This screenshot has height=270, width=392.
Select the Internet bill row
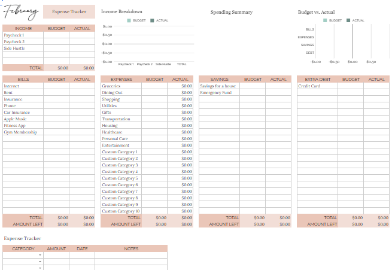click(48, 86)
